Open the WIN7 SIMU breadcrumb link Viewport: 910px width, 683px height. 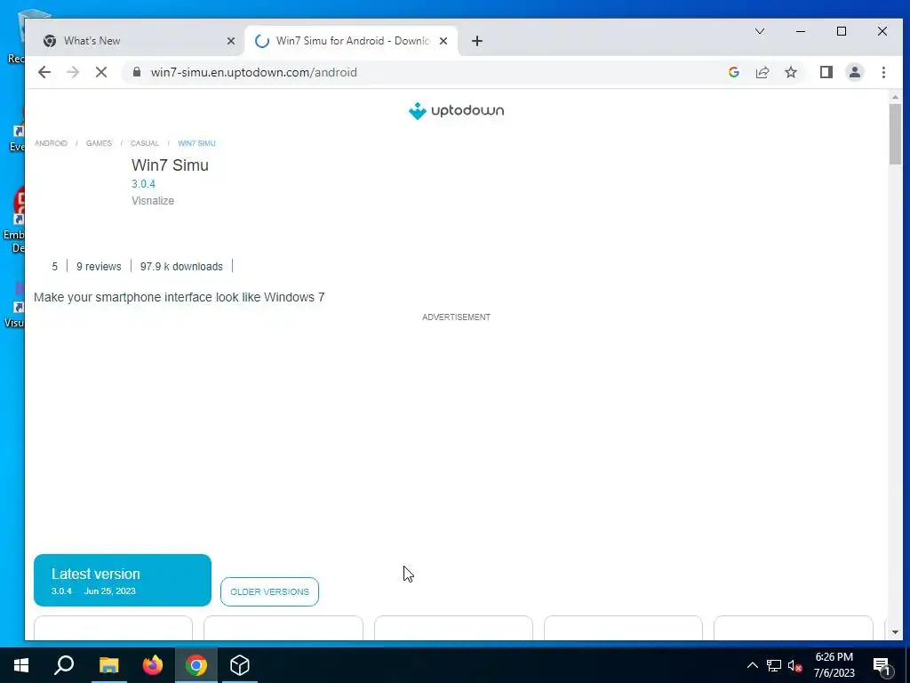click(196, 143)
